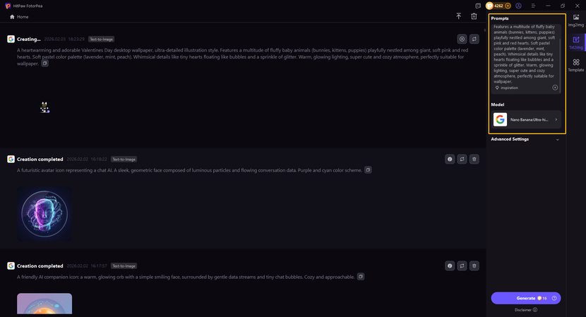Click the inspiration lightbulb link

506,88
